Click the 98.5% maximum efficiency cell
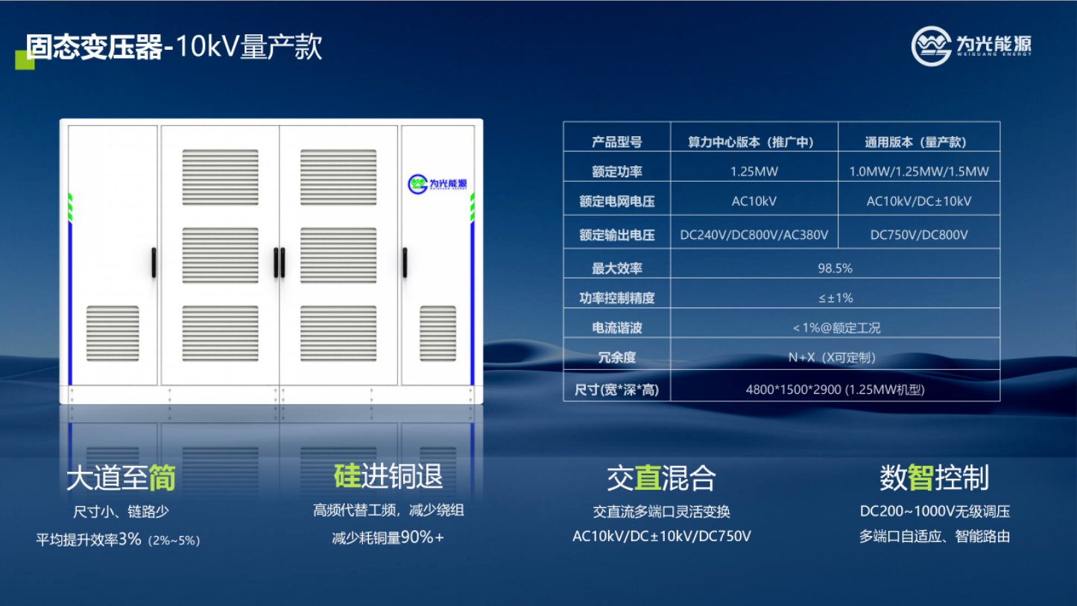The width and height of the screenshot is (1077, 606). click(x=835, y=268)
